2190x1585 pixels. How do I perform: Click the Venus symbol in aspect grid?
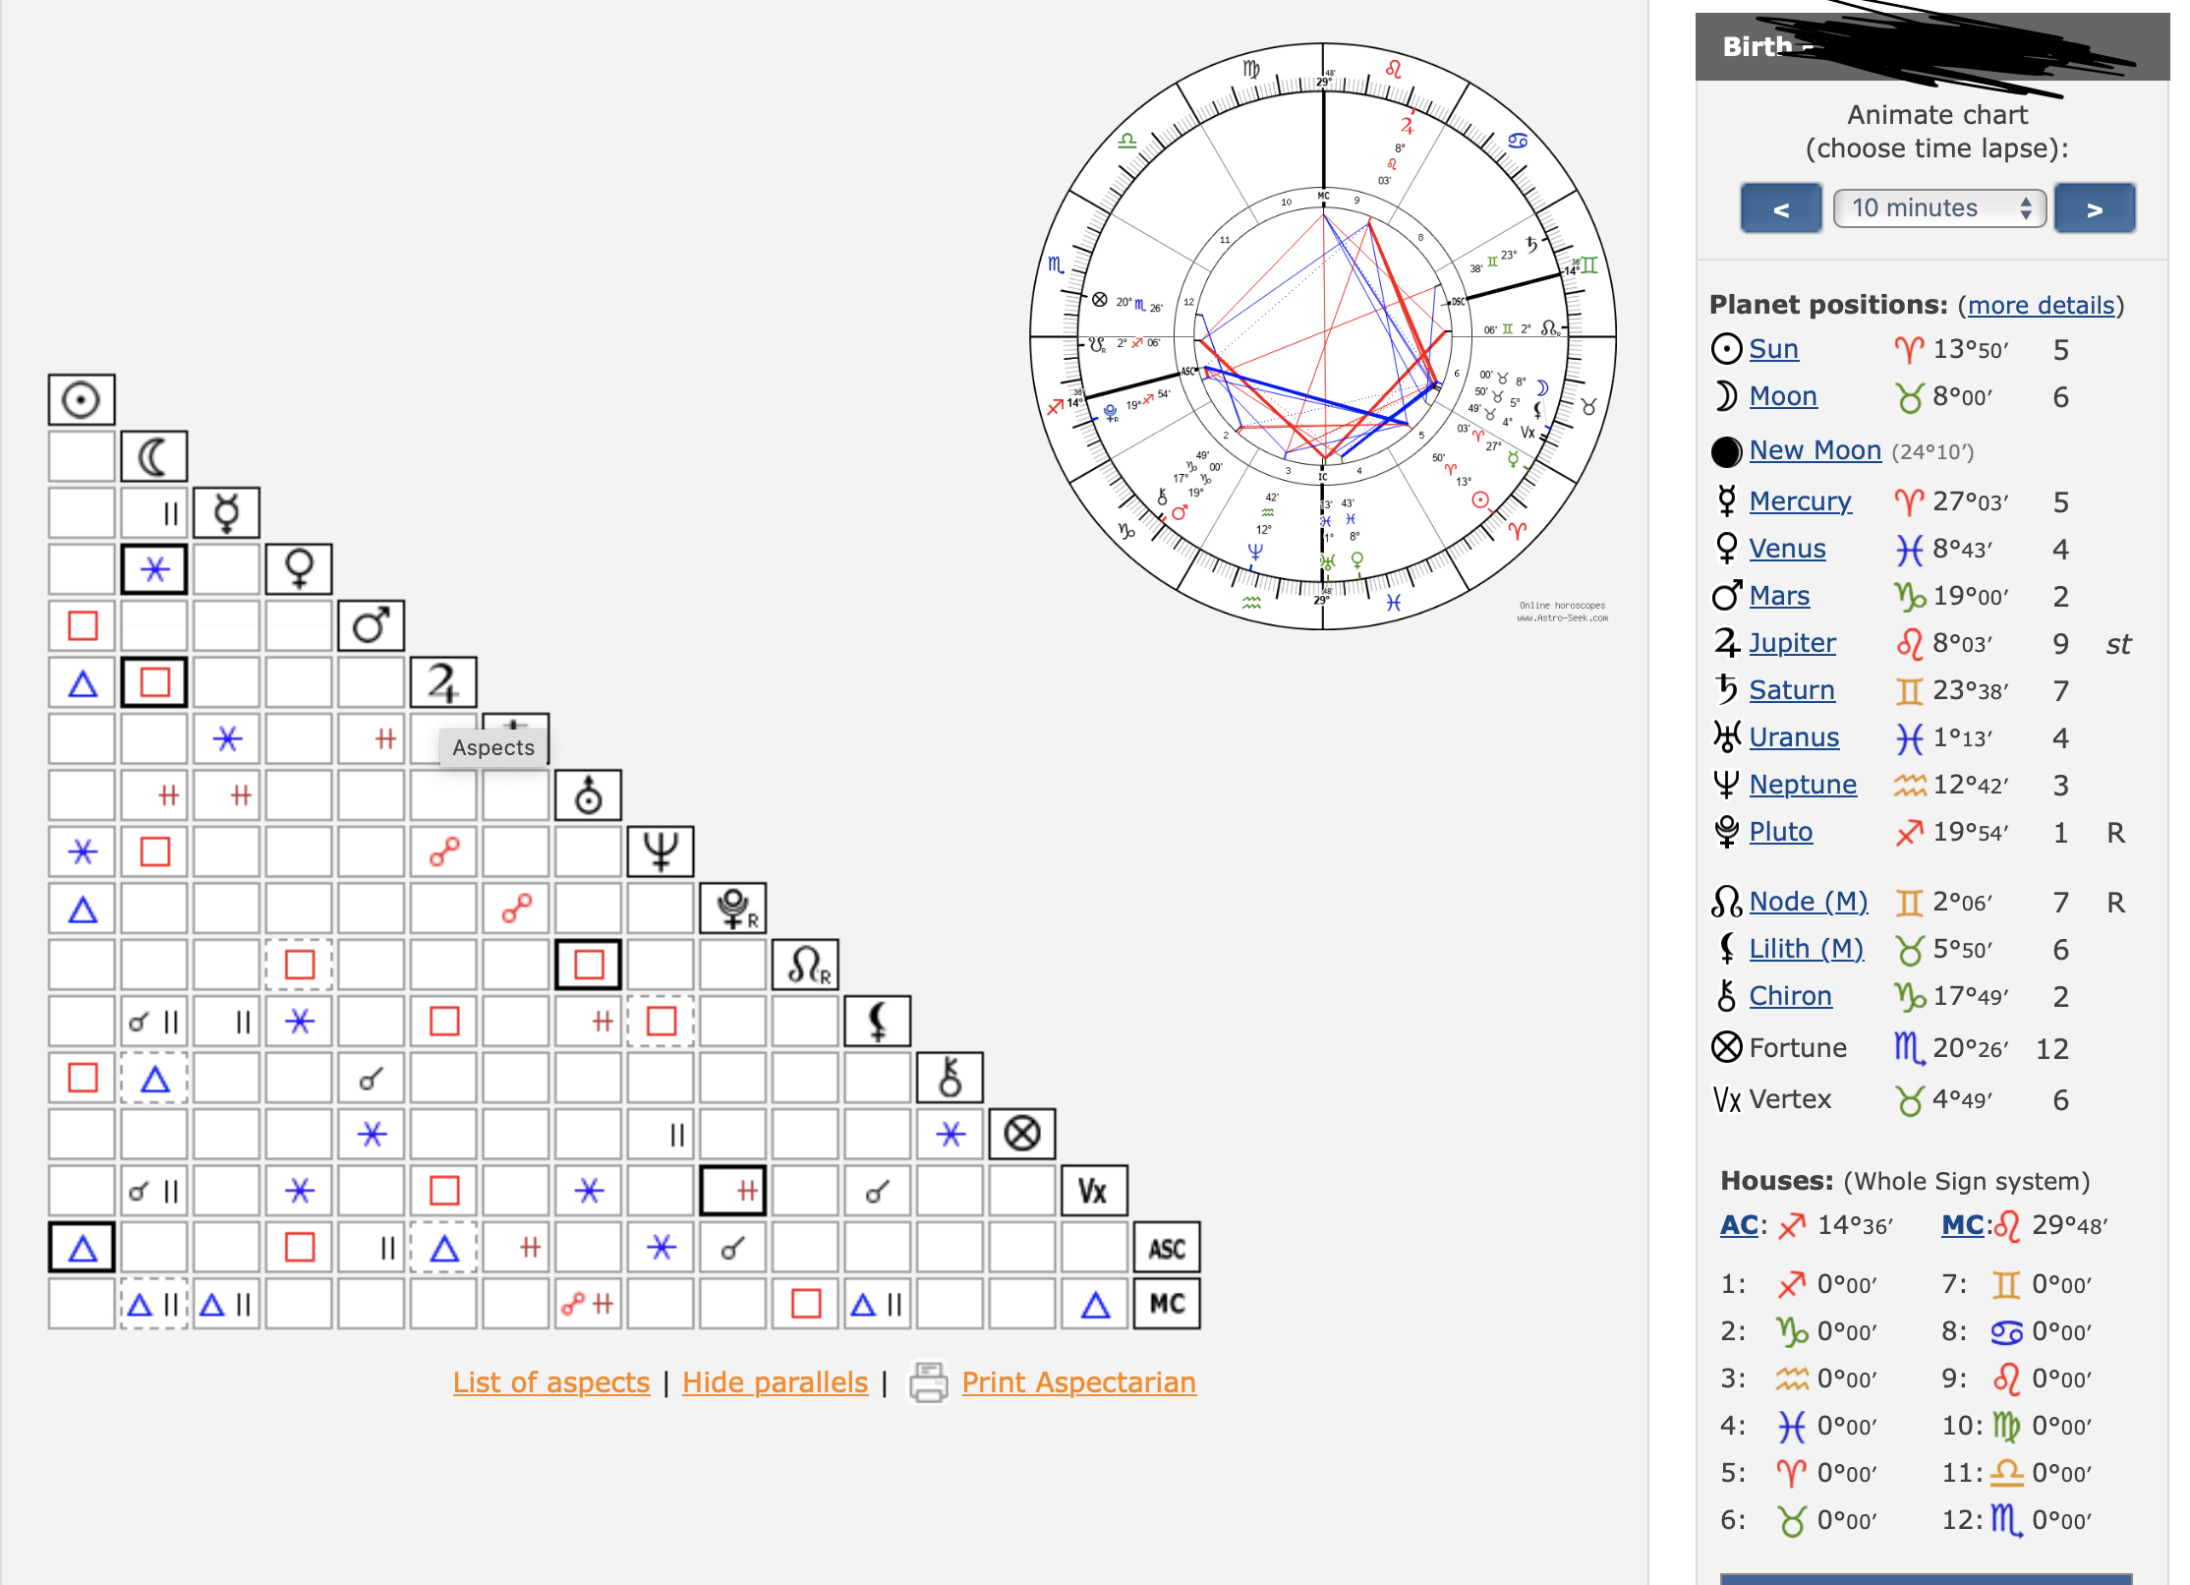(299, 569)
